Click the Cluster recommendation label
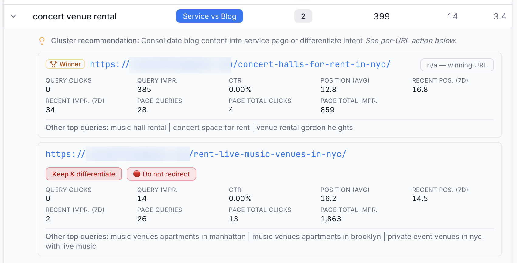517x263 pixels. point(95,41)
